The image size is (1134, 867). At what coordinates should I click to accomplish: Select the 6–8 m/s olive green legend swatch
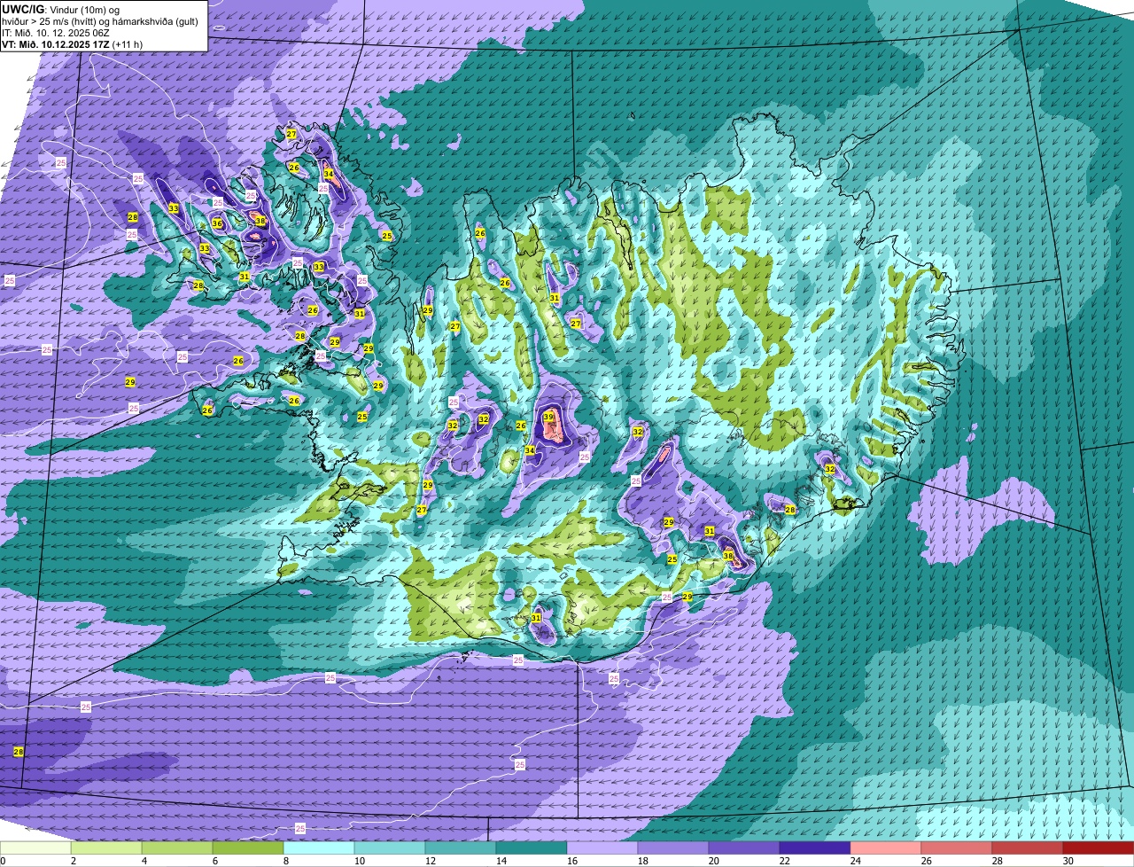(x=248, y=848)
